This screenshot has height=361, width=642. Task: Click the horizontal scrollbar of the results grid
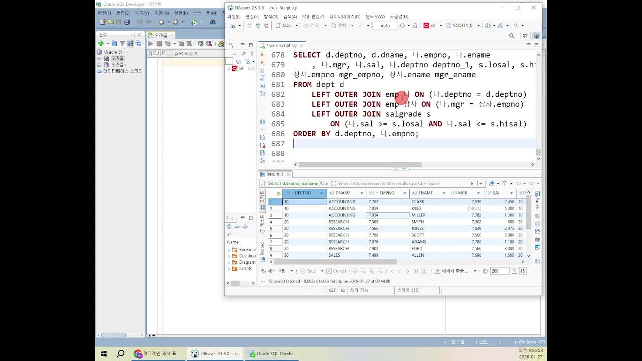pyautogui.click(x=336, y=262)
